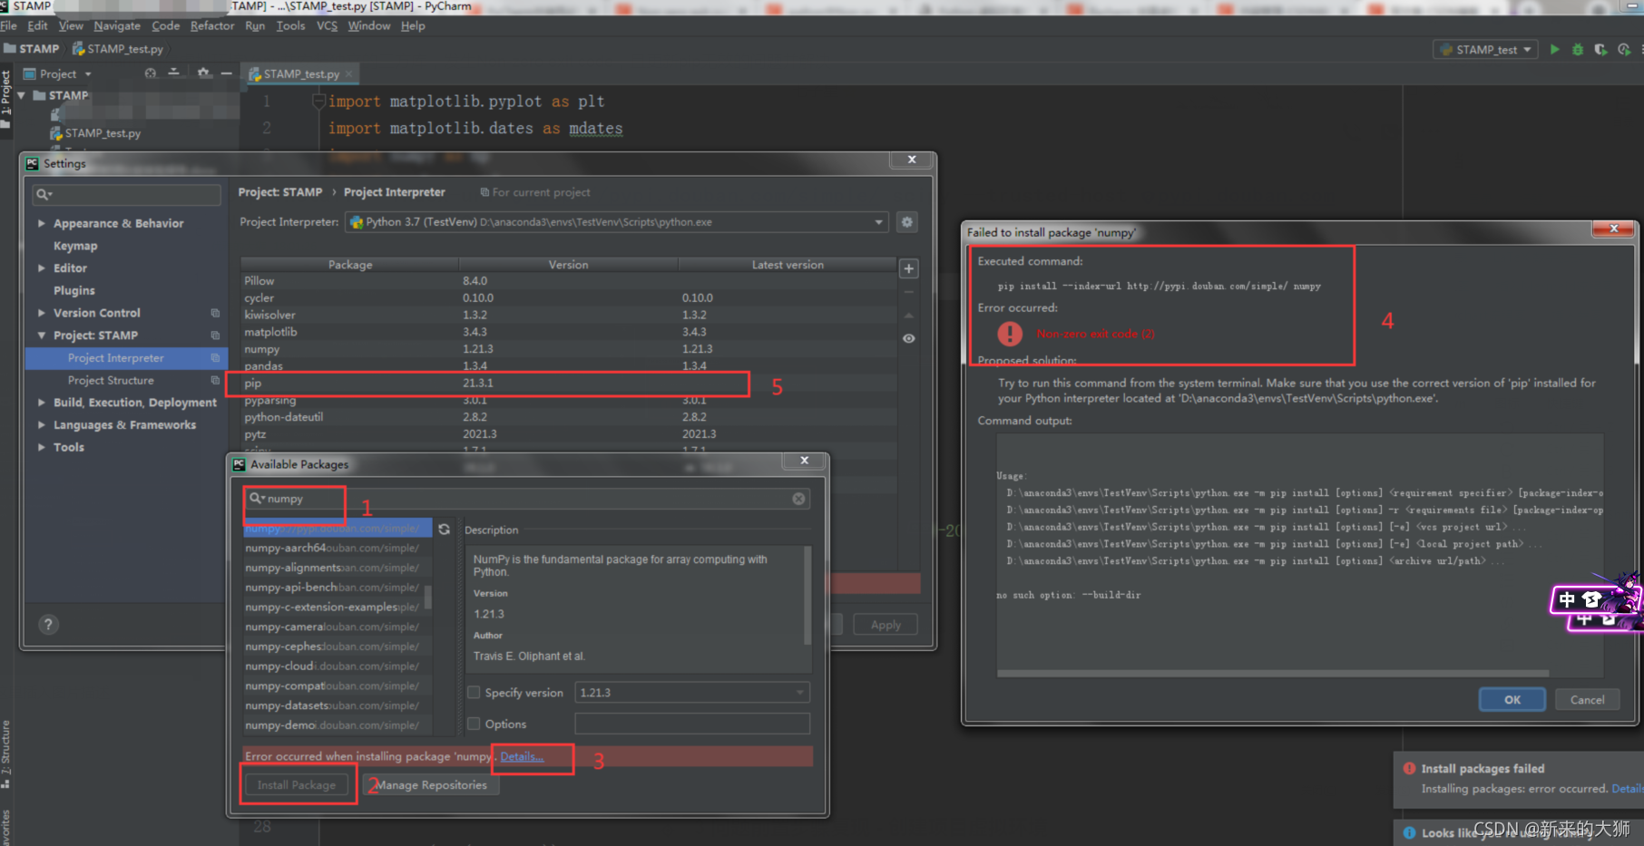Enable the Options checkbox
The height and width of the screenshot is (846, 1644).
click(474, 724)
